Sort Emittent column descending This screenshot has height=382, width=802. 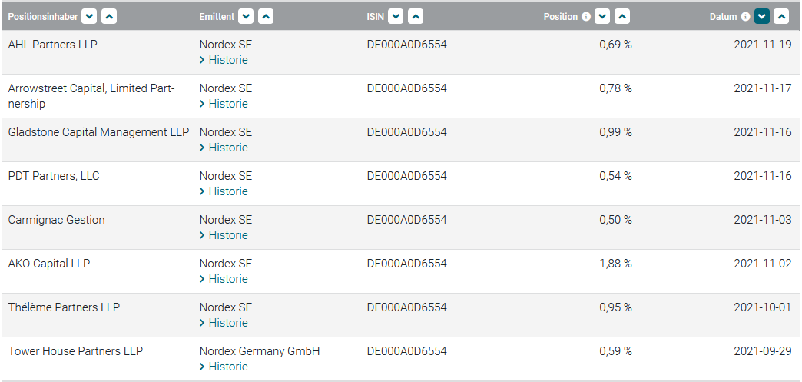point(246,16)
